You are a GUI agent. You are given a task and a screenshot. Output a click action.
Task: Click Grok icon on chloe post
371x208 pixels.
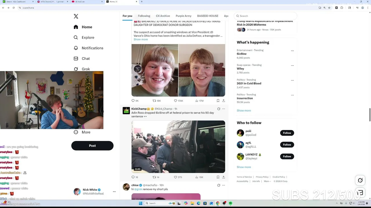(x=219, y=185)
